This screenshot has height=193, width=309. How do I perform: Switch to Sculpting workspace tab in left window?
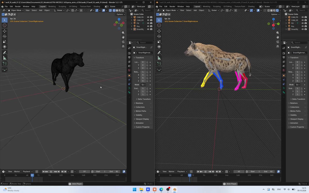62,6
